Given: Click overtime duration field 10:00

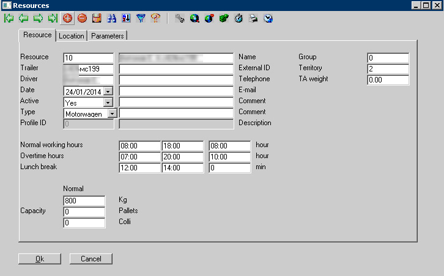Looking at the screenshot, I should click(230, 157).
